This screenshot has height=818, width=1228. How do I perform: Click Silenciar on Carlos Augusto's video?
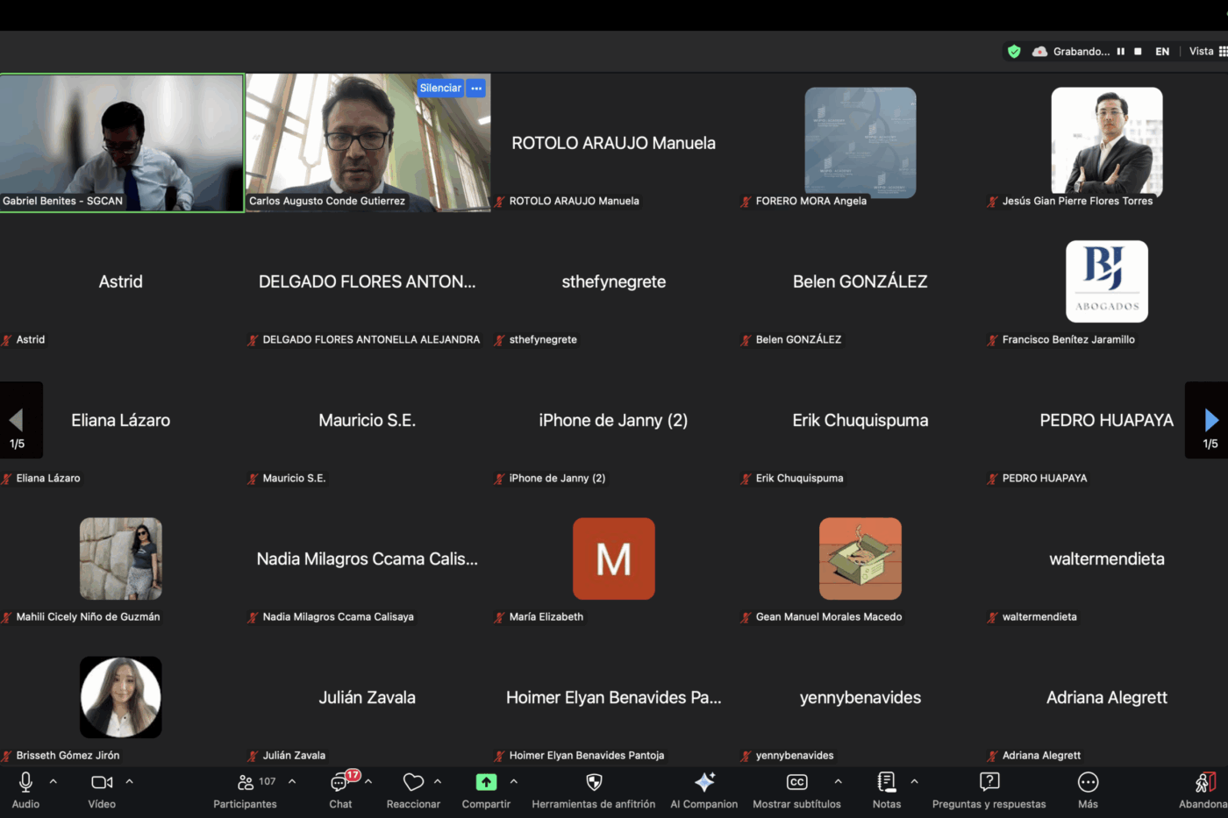[x=440, y=88]
